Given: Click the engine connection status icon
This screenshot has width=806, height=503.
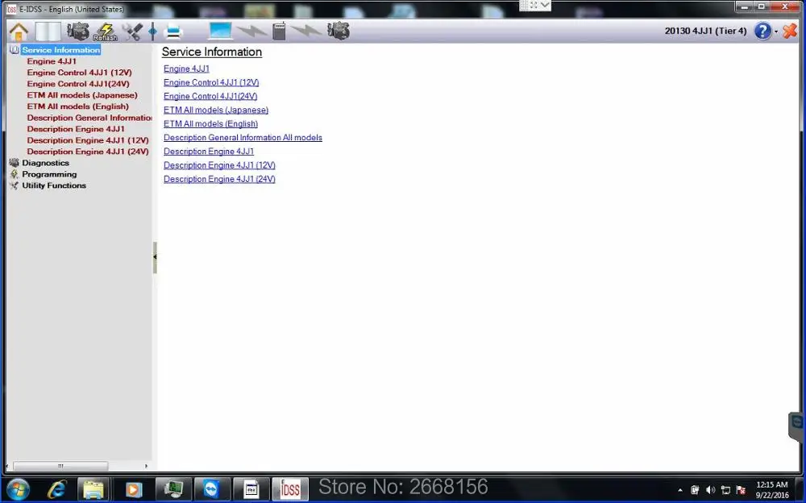Looking at the screenshot, I should click(x=339, y=31).
